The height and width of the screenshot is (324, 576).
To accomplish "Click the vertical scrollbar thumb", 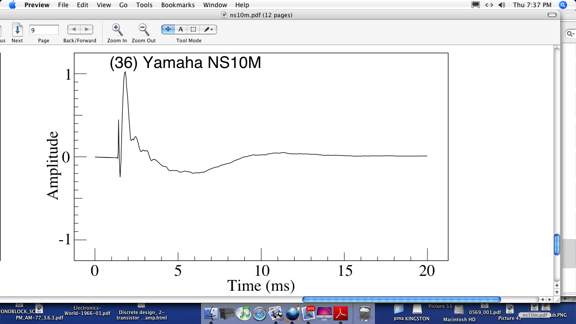I will pyautogui.click(x=557, y=244).
